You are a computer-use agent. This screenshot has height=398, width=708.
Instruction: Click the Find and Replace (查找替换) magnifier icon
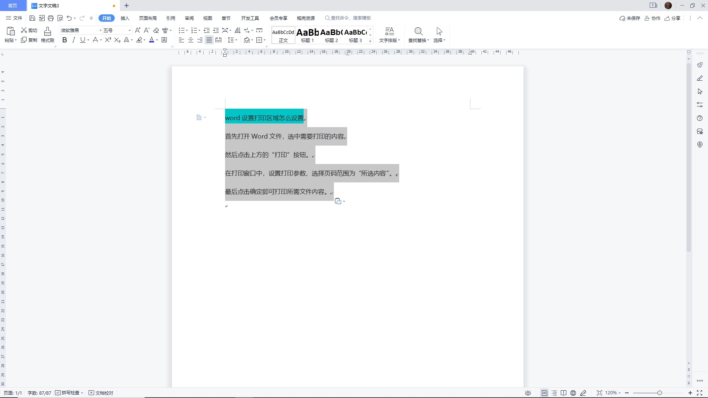pos(418,32)
